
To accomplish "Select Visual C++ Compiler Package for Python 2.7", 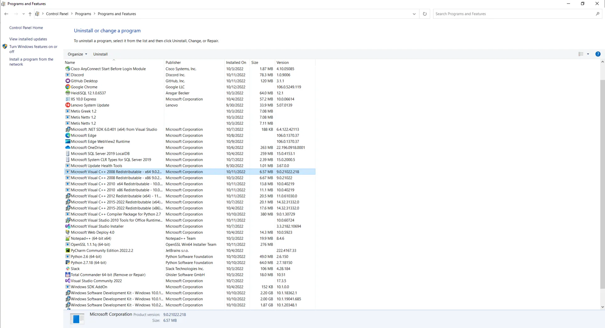I will [190, 214].
